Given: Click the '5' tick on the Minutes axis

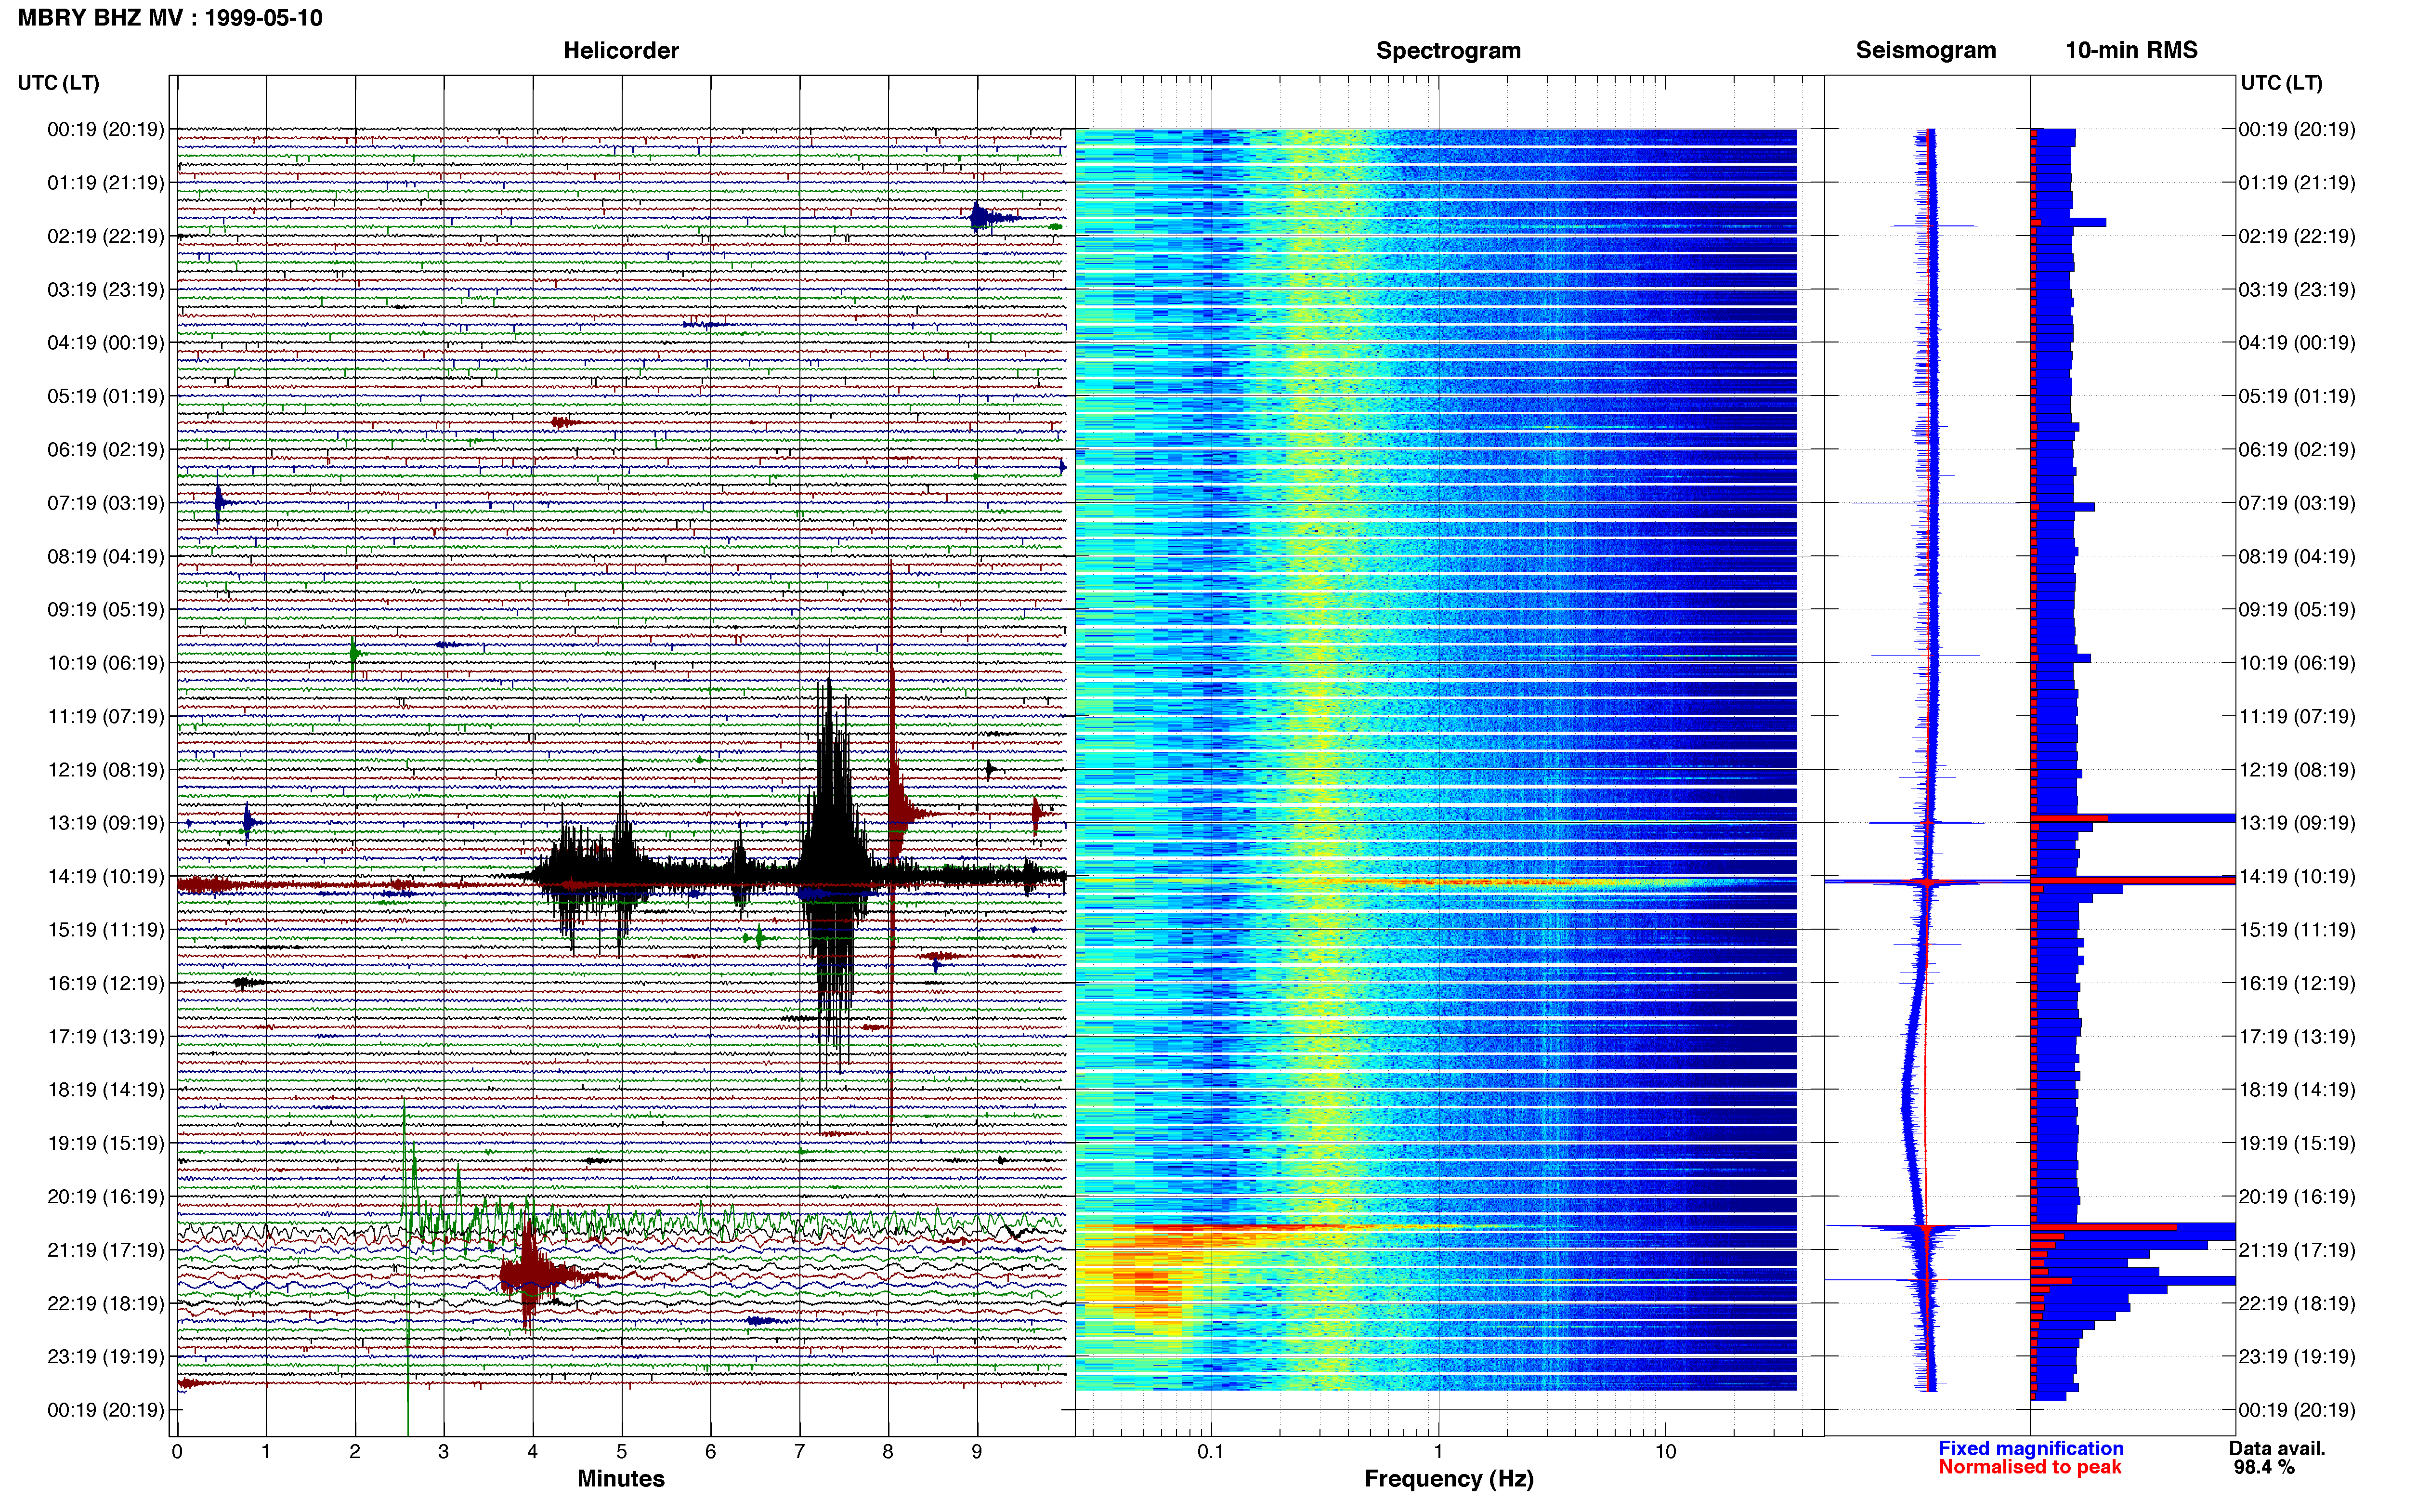Looking at the screenshot, I should coord(622,1452).
